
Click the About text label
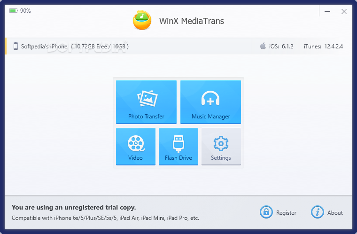335,212
